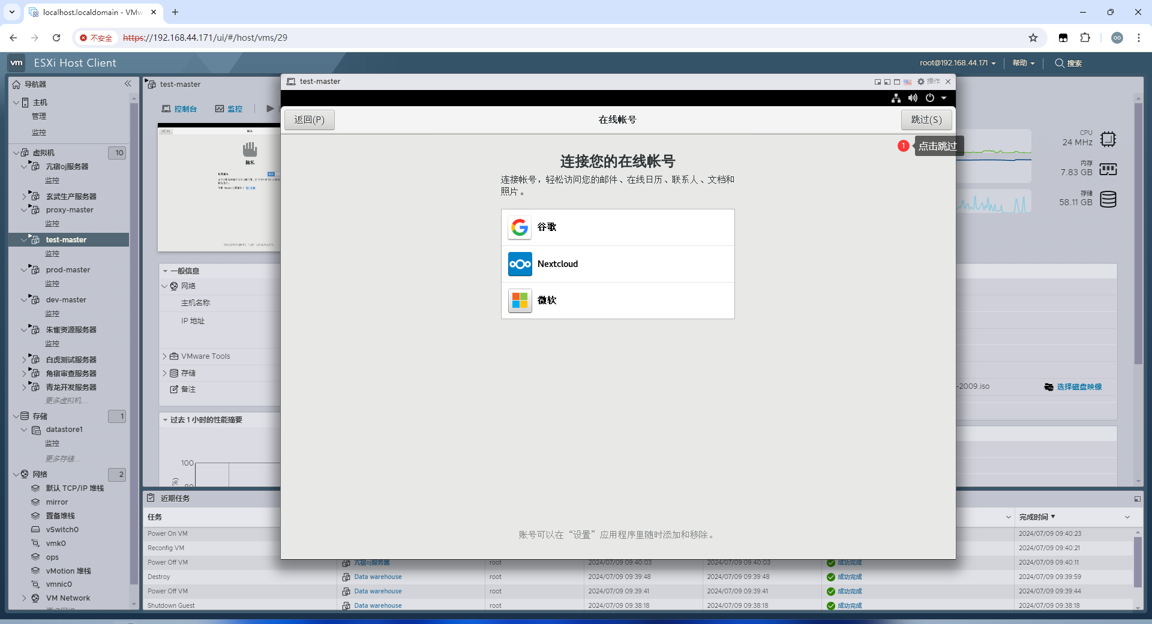Open the guest network status icon
This screenshot has height=624, width=1152.
pos(896,98)
